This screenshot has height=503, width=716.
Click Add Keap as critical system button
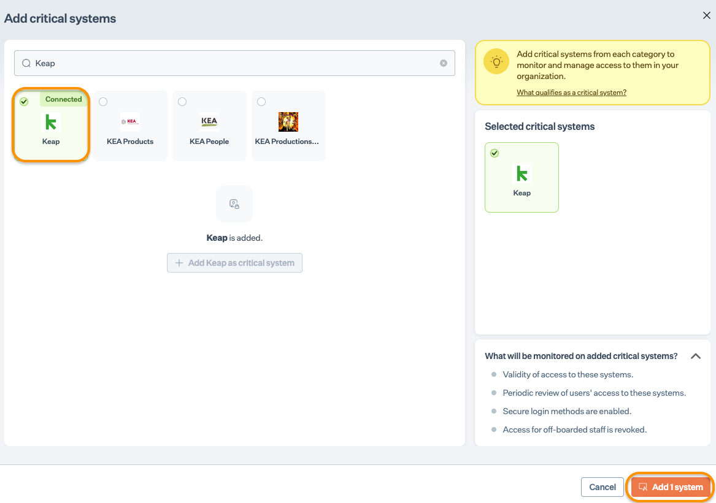234,263
